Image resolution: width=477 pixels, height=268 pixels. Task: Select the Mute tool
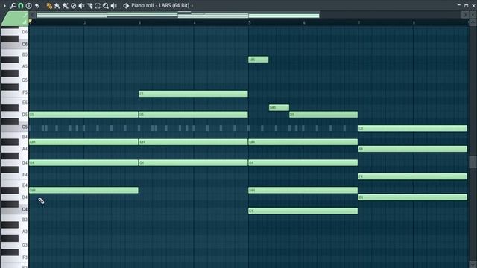coord(81,6)
